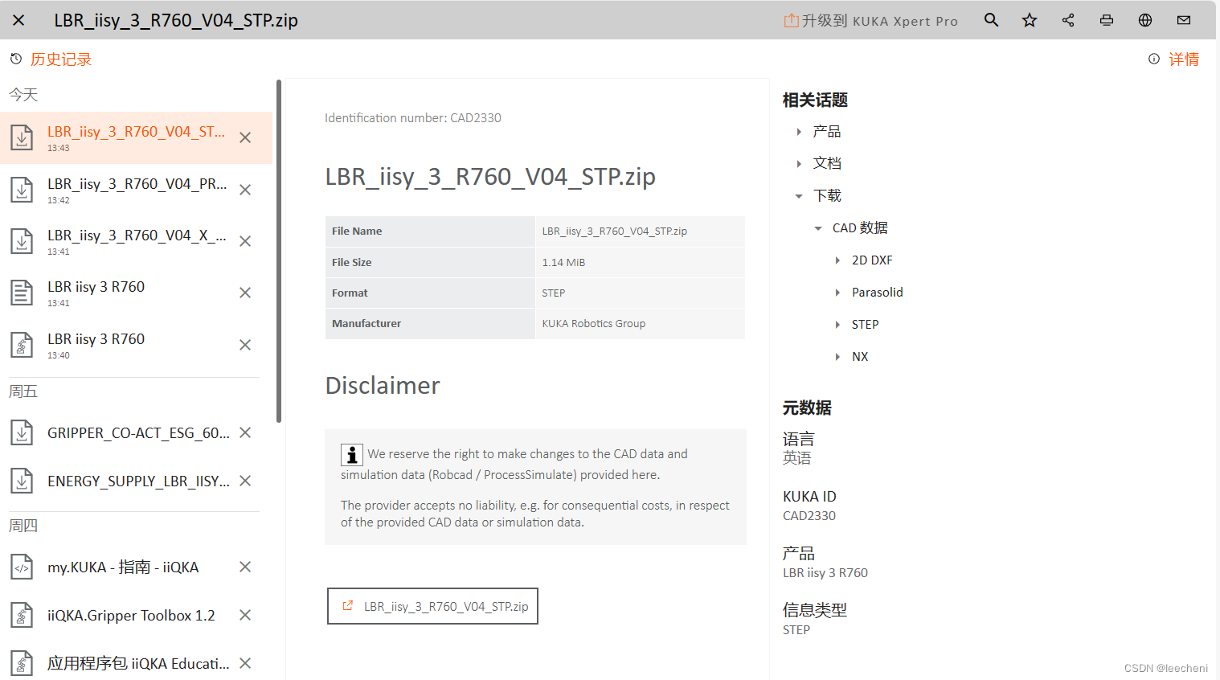Click download icon beside GRIPPER_CO-ACT entry
Screen dimensions: 1220x680
(22, 432)
